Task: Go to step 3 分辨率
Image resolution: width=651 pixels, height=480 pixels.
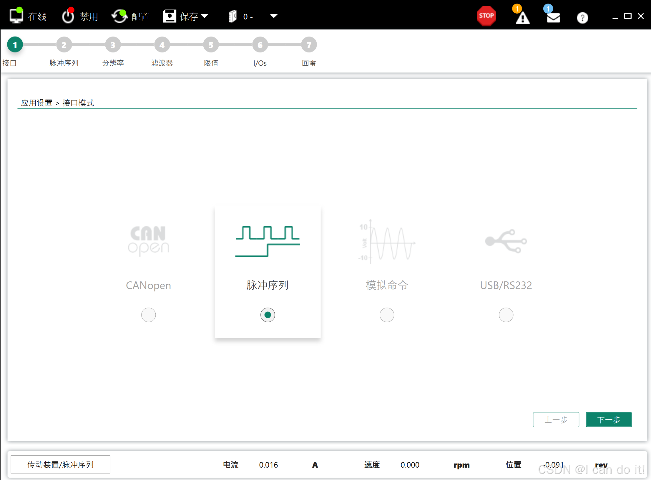Action: 113,45
